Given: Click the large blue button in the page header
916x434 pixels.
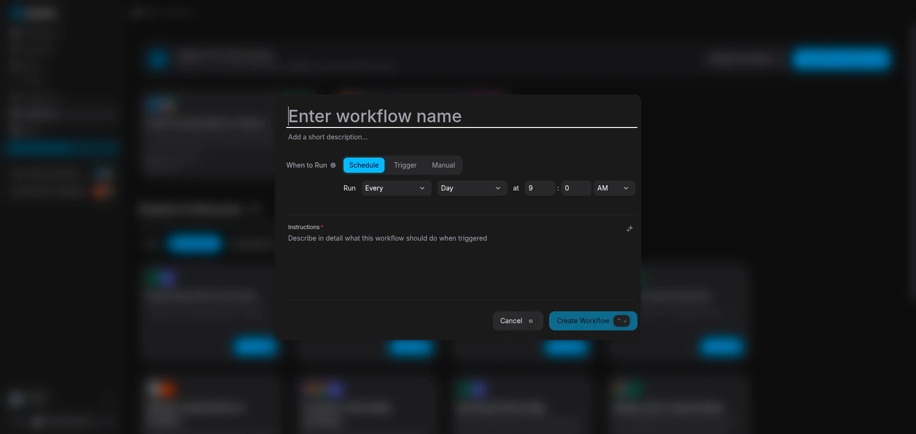Looking at the screenshot, I should pyautogui.click(x=841, y=59).
